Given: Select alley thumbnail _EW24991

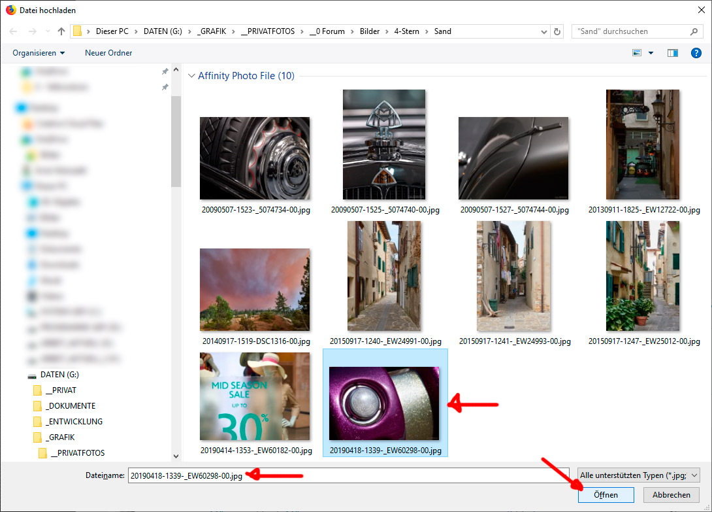Looking at the screenshot, I should (384, 276).
